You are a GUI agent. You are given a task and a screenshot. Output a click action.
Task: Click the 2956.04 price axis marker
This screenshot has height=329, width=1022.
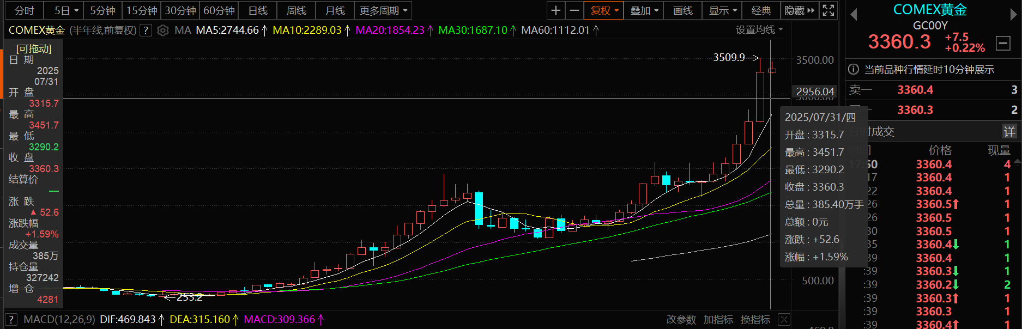click(815, 92)
